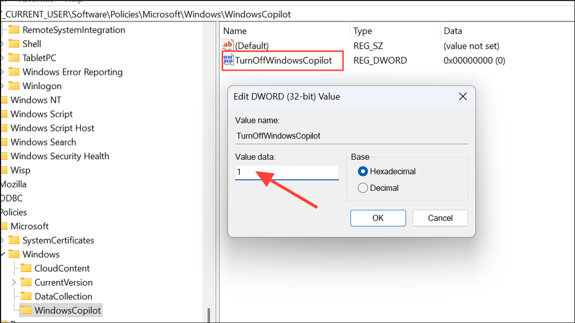Viewport: 575px width, 323px height.
Task: Select the CurrentVersion folder icon
Action: click(26, 282)
